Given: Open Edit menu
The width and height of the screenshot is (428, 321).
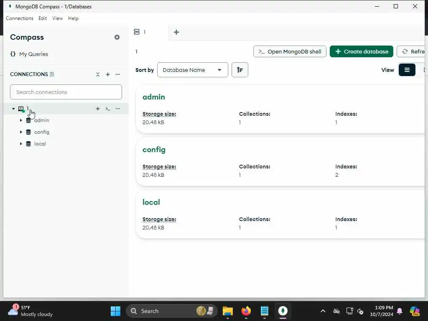Looking at the screenshot, I should [43, 18].
